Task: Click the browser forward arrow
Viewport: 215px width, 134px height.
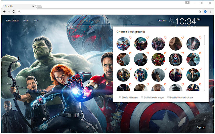Action: click(x=9, y=12)
